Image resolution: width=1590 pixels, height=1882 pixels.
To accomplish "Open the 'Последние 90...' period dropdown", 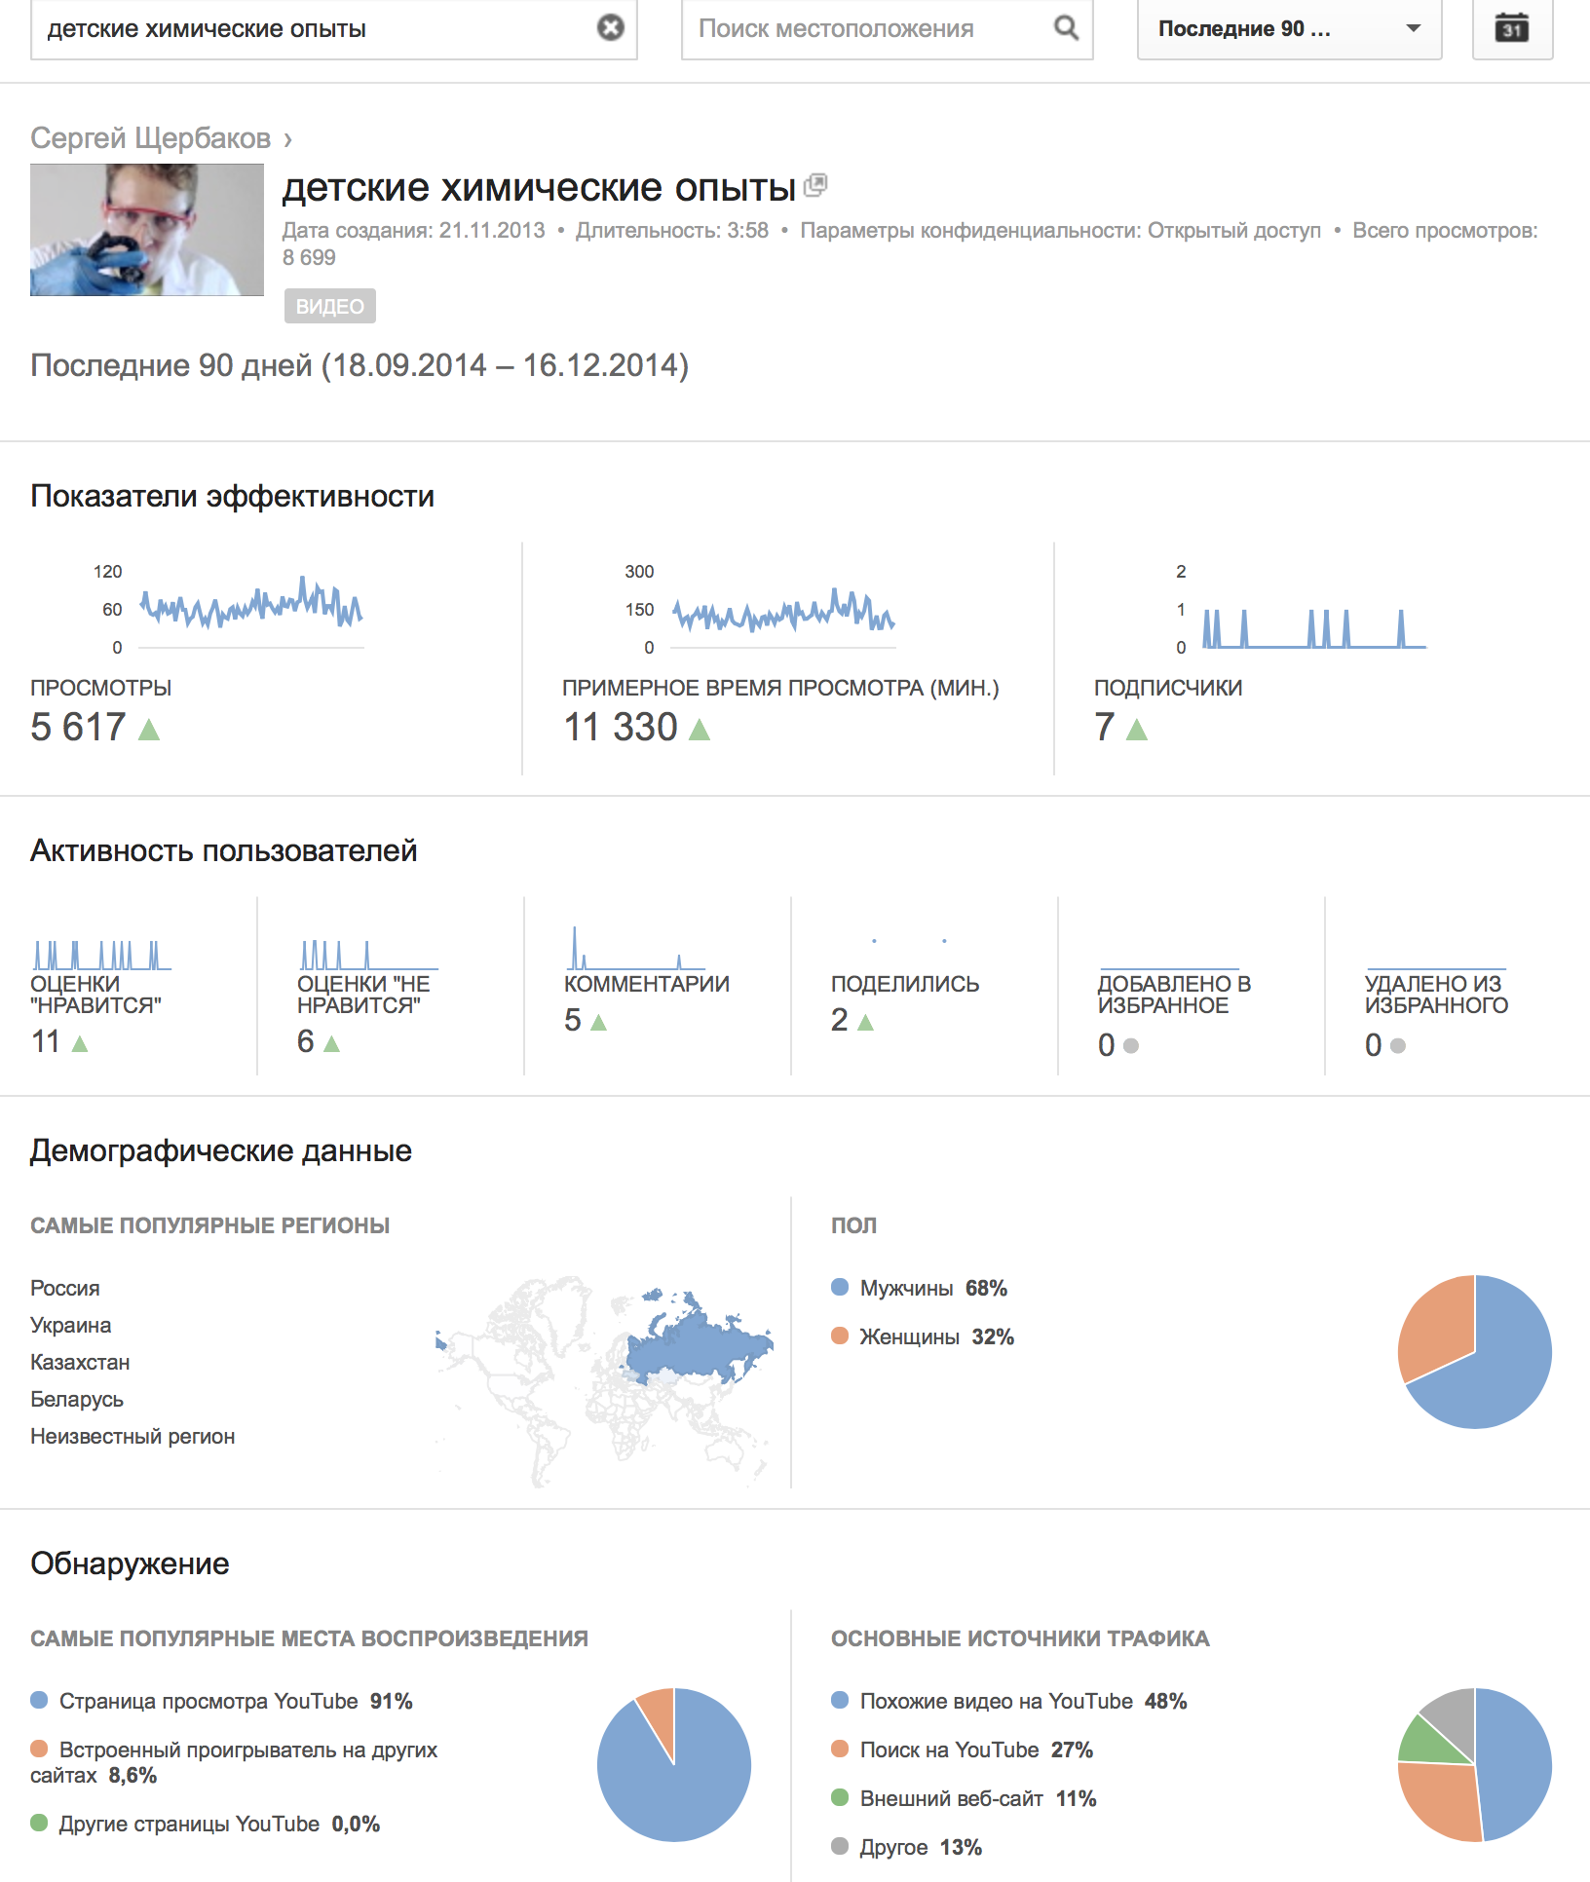I will [1289, 28].
